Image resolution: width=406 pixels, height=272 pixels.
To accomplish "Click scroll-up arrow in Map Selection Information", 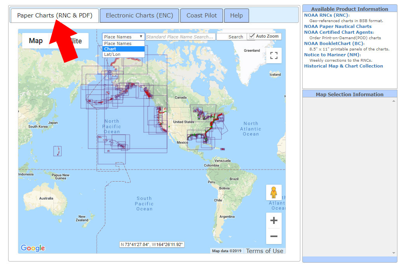I will (x=394, y=101).
